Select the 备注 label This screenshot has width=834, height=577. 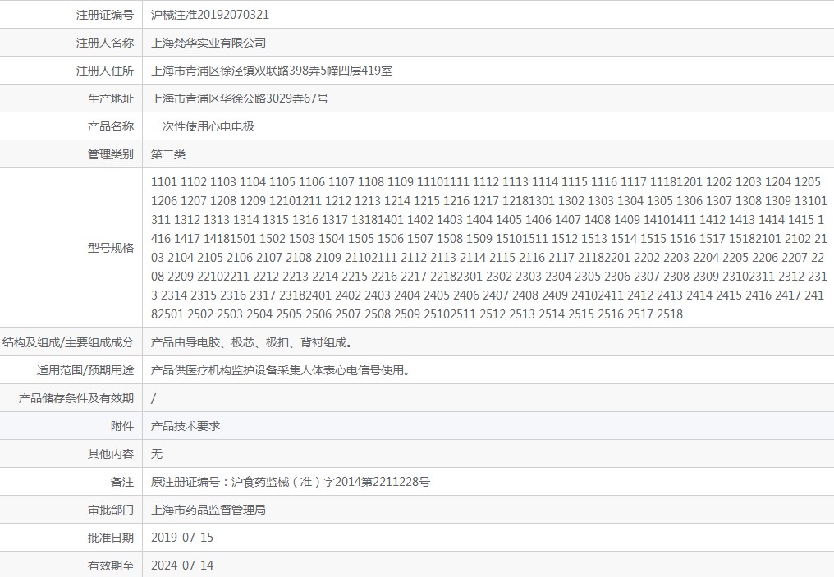click(x=122, y=482)
